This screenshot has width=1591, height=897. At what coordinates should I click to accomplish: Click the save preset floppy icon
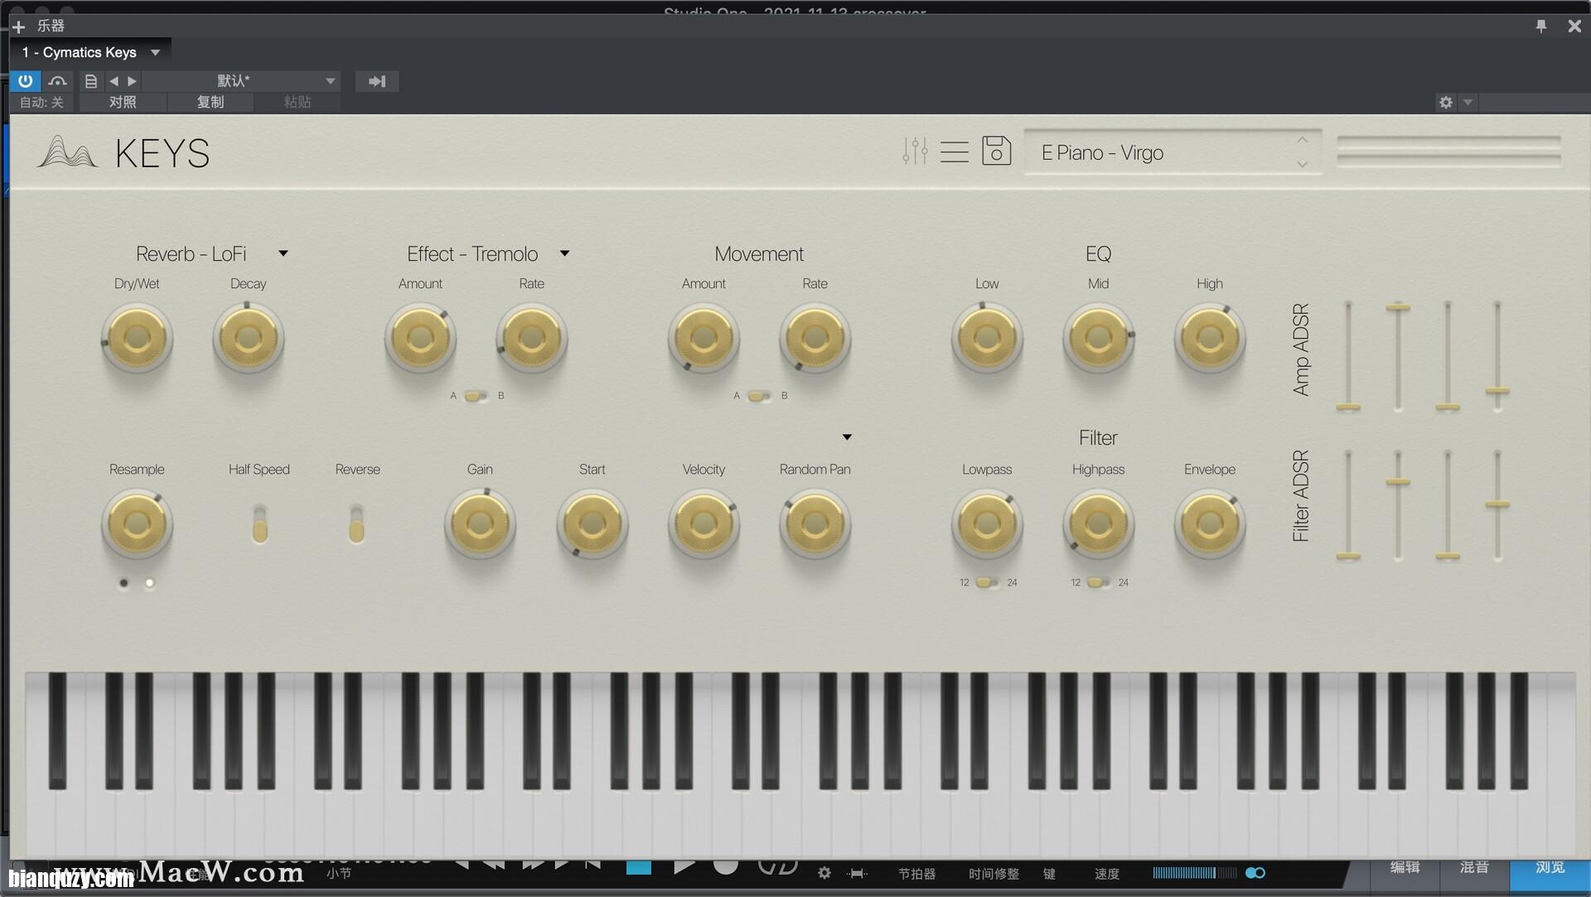coord(996,151)
